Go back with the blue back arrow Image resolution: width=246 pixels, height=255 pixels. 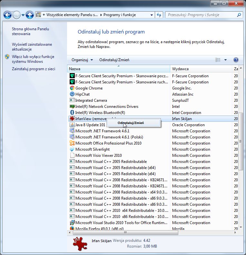coord(7,15)
